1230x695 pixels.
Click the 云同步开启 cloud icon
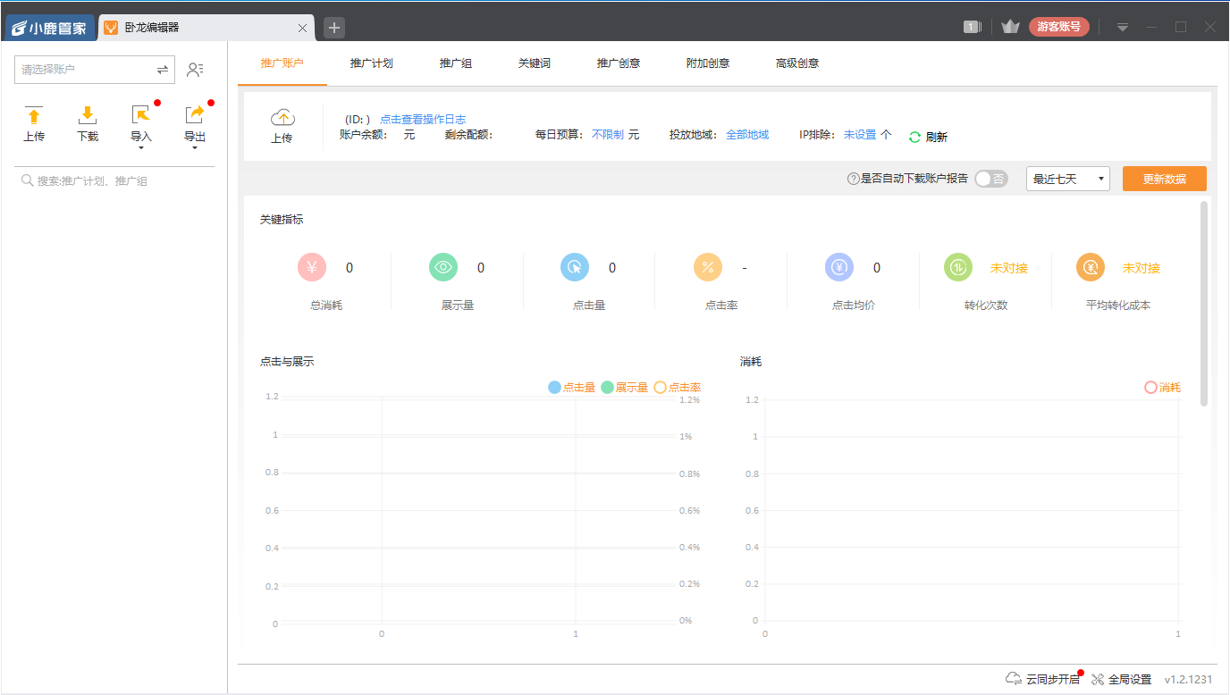pyautogui.click(x=1014, y=679)
